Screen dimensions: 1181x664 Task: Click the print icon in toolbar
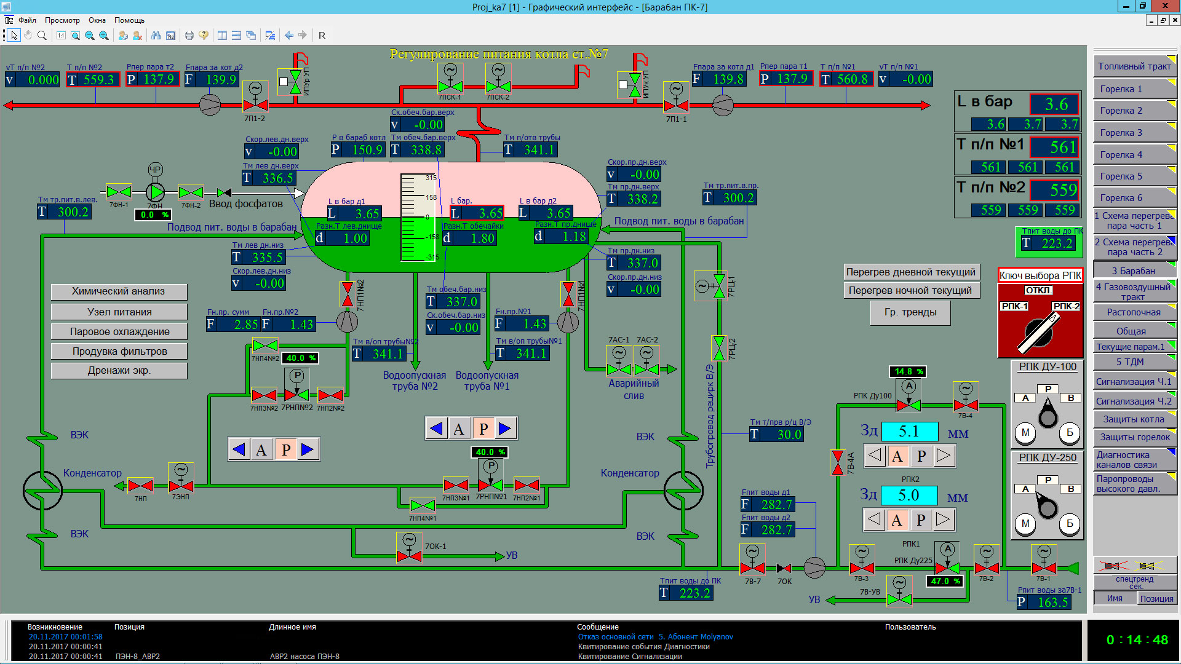click(x=189, y=36)
